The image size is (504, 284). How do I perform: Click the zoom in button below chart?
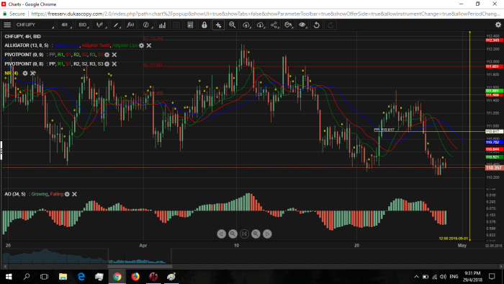coord(256,234)
